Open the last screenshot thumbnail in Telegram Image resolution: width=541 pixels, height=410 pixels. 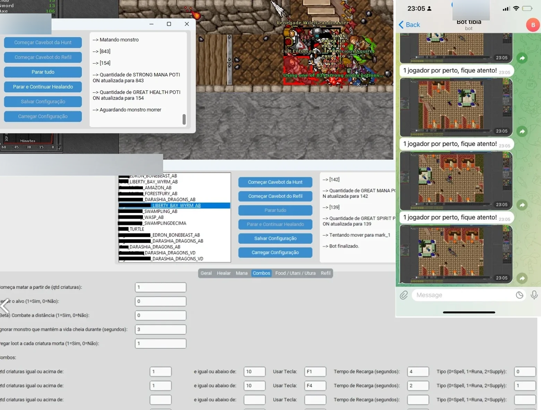coord(456,254)
